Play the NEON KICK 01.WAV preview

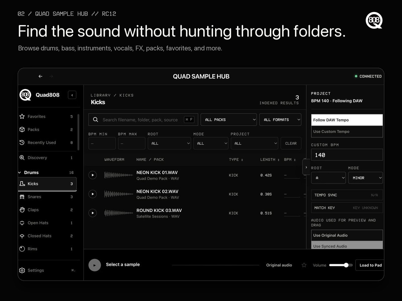coord(93,175)
